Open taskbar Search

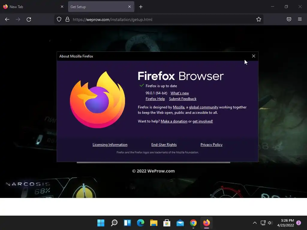coord(114,223)
